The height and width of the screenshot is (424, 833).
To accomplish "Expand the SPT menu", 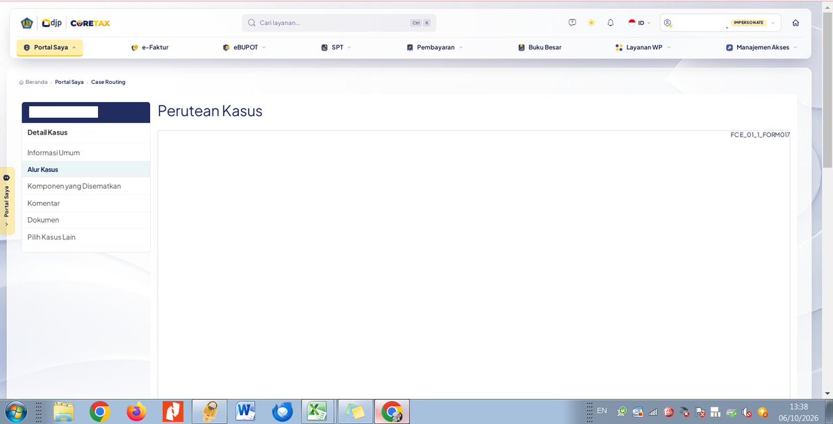I will coord(336,47).
